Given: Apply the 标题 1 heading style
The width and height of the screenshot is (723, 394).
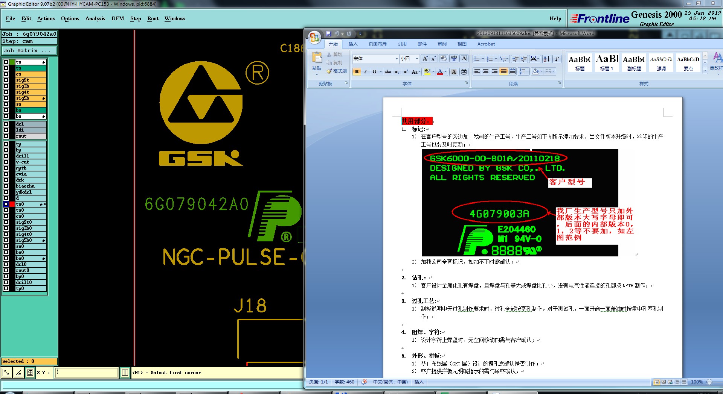Looking at the screenshot, I should (607, 62).
